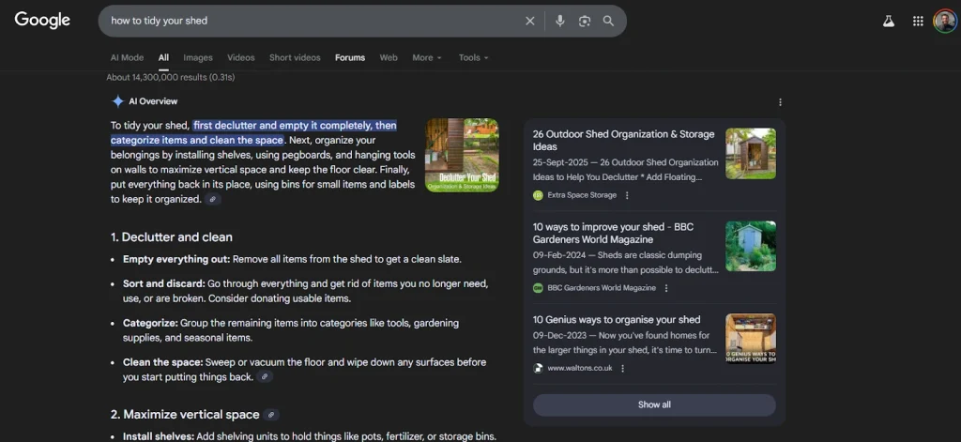Start voice search with microphone icon
The height and width of the screenshot is (442, 961).
tap(560, 21)
